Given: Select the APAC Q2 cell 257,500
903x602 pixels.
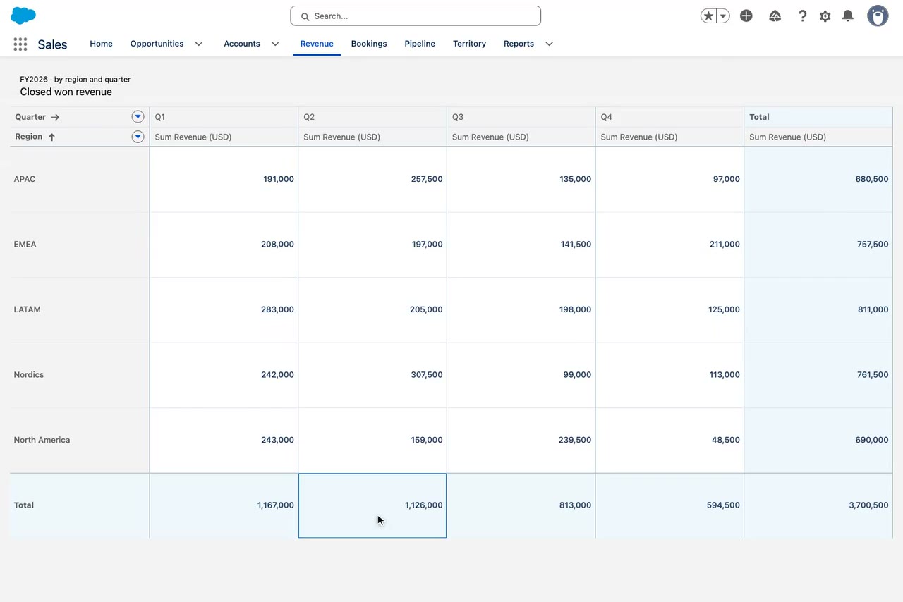Looking at the screenshot, I should point(372,179).
